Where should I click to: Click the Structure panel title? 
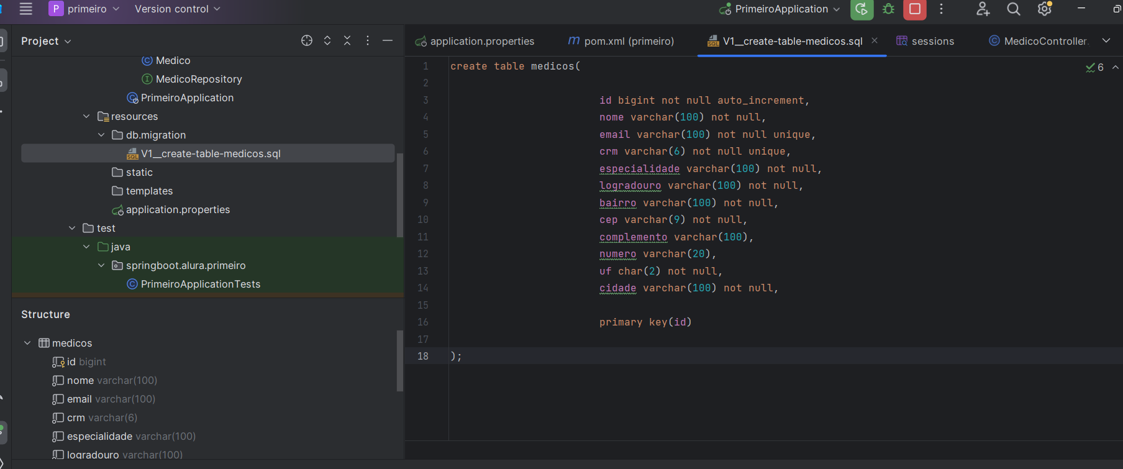45,314
